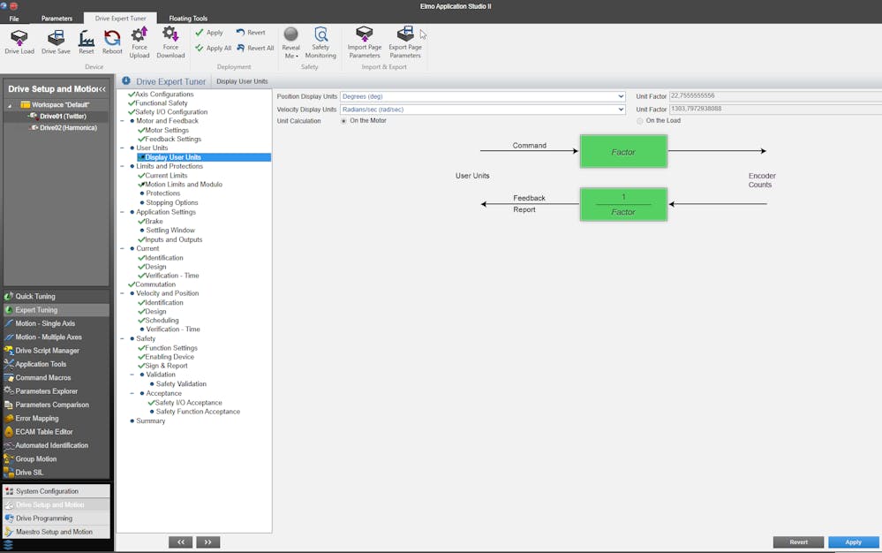Image resolution: width=882 pixels, height=553 pixels.
Task: Switch to the Parameters tab
Action: (x=57, y=19)
